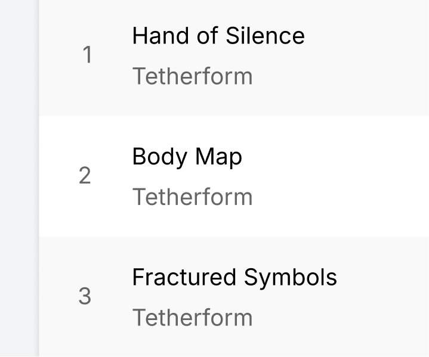Open Tetherform artist under Hand of Silence
The width and height of the screenshot is (429, 357).
192,76
